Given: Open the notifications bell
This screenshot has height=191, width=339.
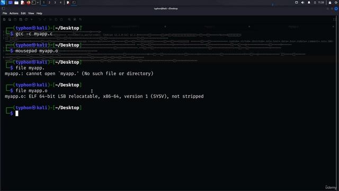Looking at the screenshot, I should 309,3.
